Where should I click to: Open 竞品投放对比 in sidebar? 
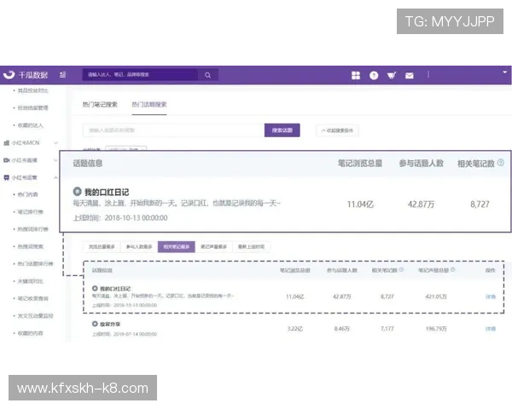pos(33,90)
